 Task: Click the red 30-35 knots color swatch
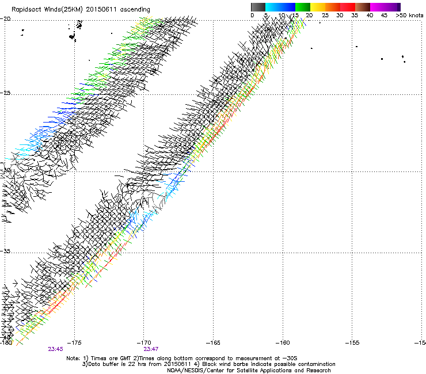point(348,7)
